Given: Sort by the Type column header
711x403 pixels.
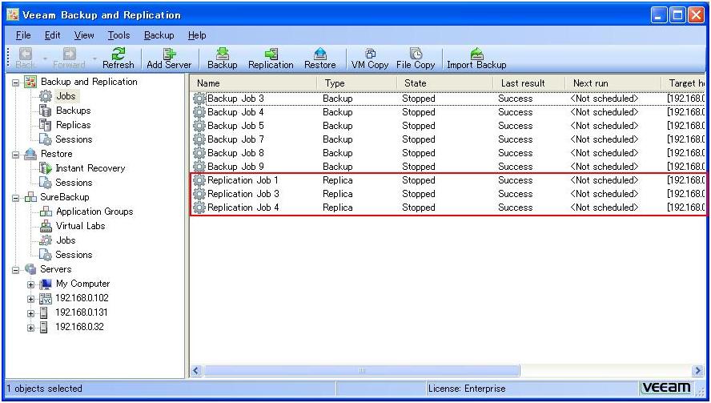Looking at the screenshot, I should 357,83.
